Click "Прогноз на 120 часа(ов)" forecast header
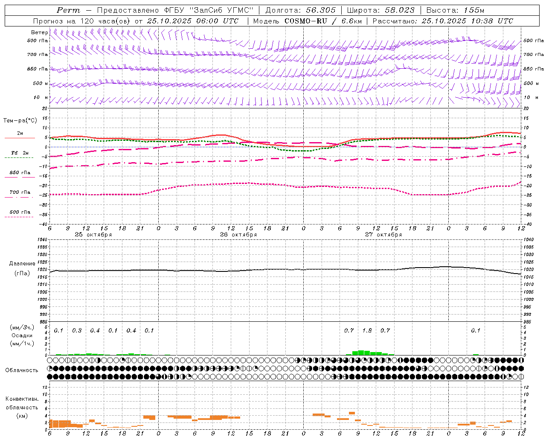This screenshot has width=546, height=437. (x=82, y=21)
